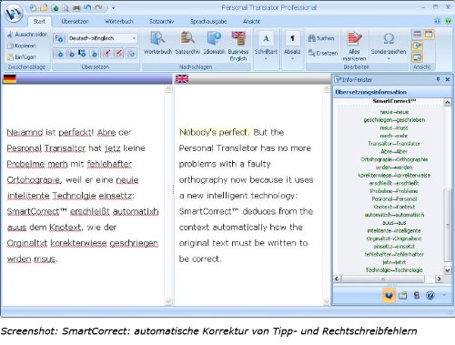Open the Wörterbuch ribbon tab
The image size is (455, 345).
tap(118, 21)
